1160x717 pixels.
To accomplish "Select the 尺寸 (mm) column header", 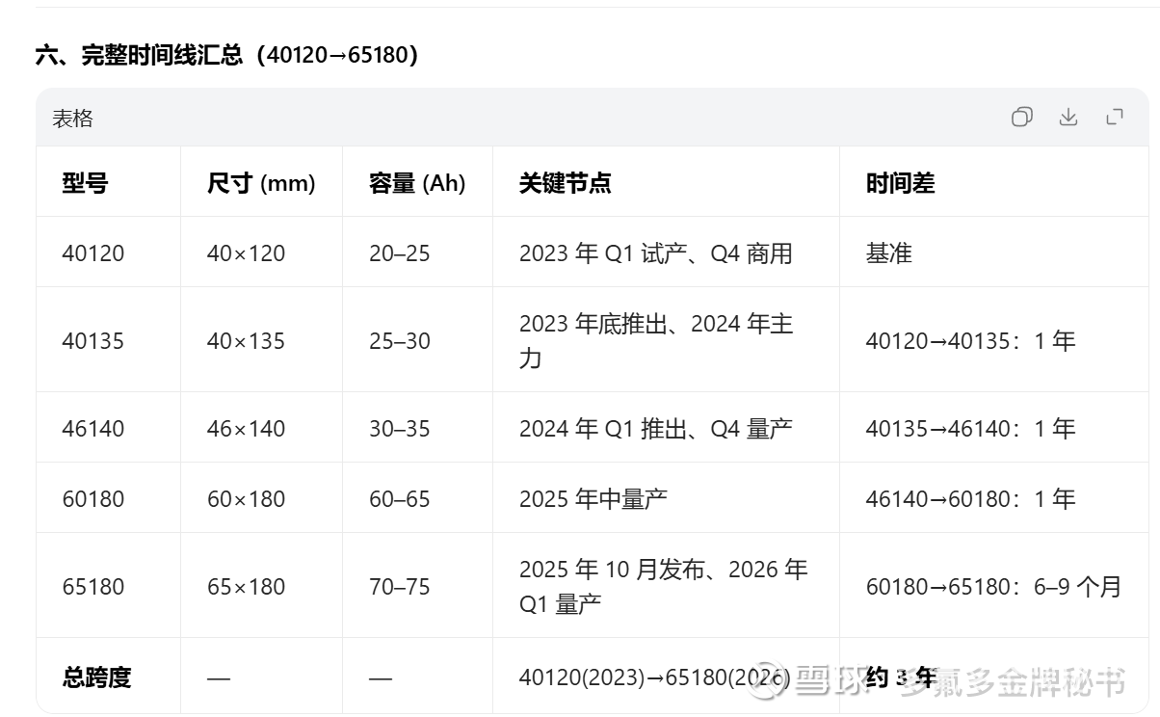I will tap(261, 183).
